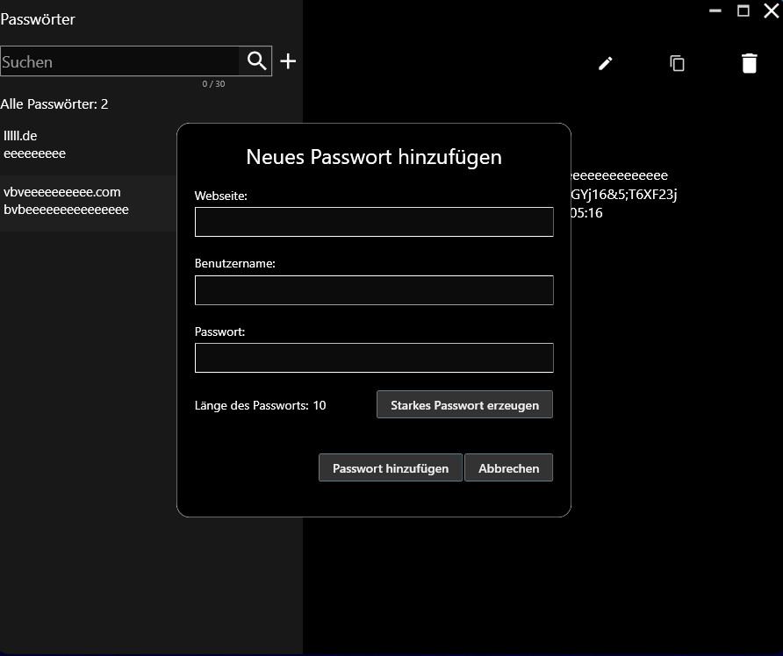Cancel dialog with Abbrechen button
Image resolution: width=783 pixels, height=656 pixels.
pyautogui.click(x=508, y=468)
